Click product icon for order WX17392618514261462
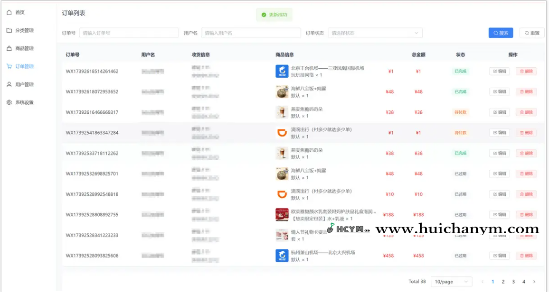The width and height of the screenshot is (549, 292). (282, 71)
